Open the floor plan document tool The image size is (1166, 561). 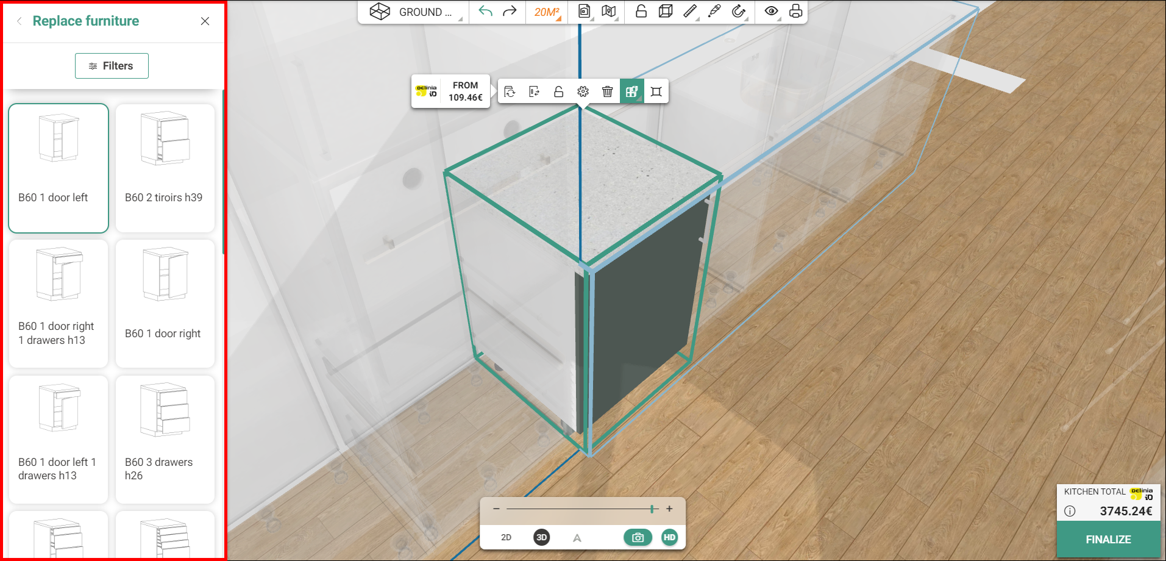click(x=584, y=11)
